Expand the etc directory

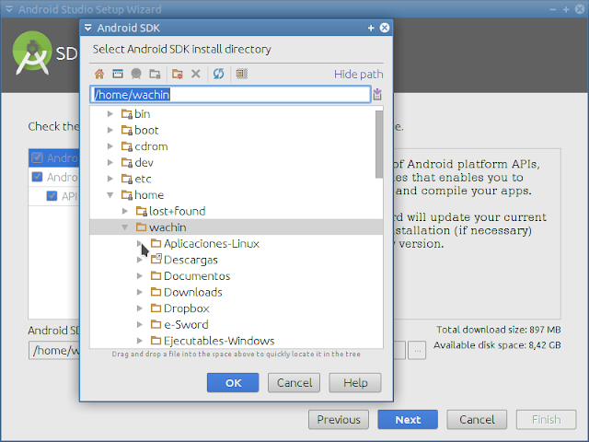(x=110, y=179)
